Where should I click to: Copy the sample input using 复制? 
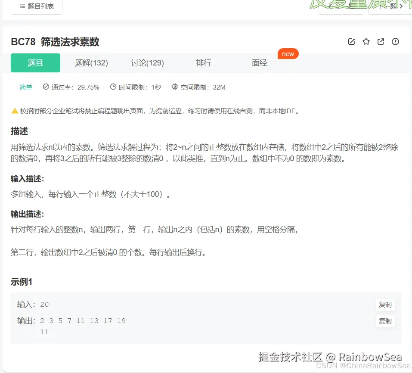pos(384,305)
